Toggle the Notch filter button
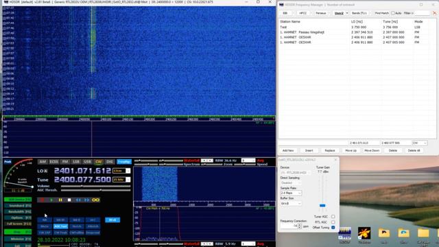 tap(77, 226)
